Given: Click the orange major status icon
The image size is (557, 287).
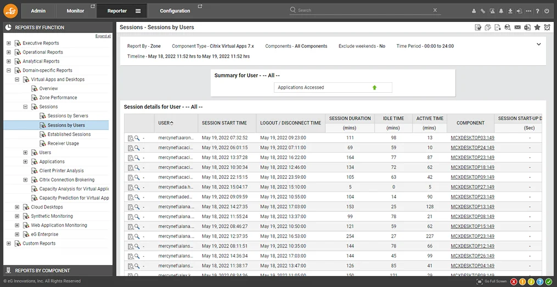Looking at the screenshot, I should pos(522,282).
